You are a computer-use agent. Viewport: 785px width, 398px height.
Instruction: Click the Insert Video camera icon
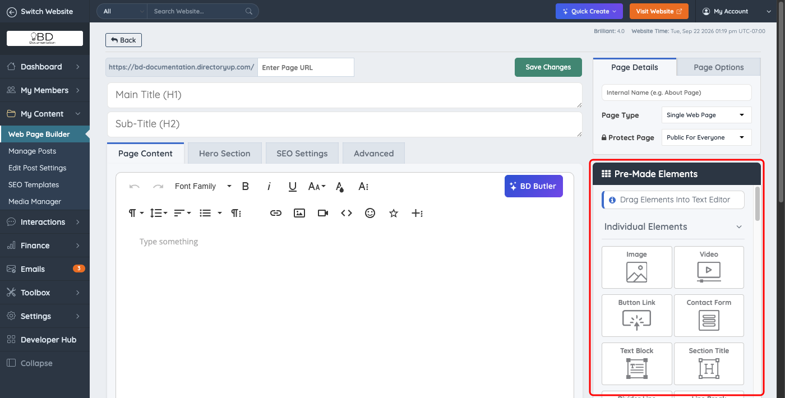(323, 213)
